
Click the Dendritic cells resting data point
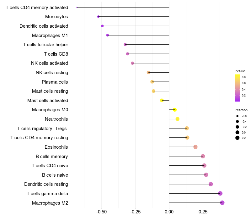pos(211,184)
